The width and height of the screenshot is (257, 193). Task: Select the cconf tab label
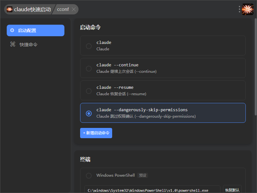[63, 9]
